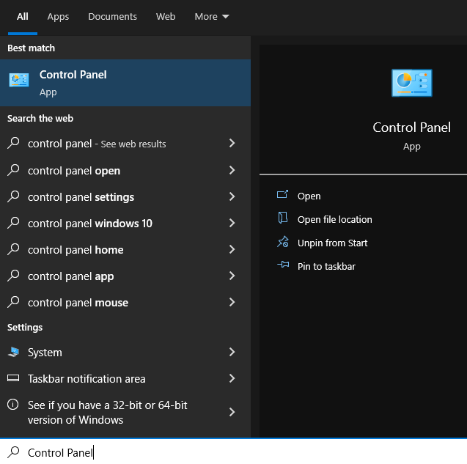Image resolution: width=467 pixels, height=464 pixels.
Task: Click the Open icon in the preview pane
Action: [282, 195]
